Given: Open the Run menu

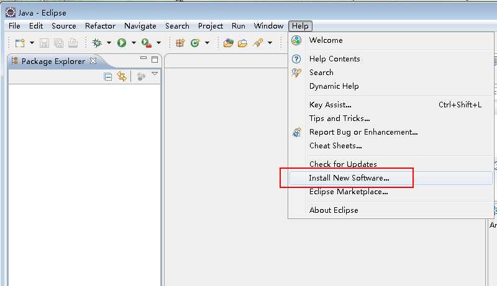Looking at the screenshot, I should (239, 26).
